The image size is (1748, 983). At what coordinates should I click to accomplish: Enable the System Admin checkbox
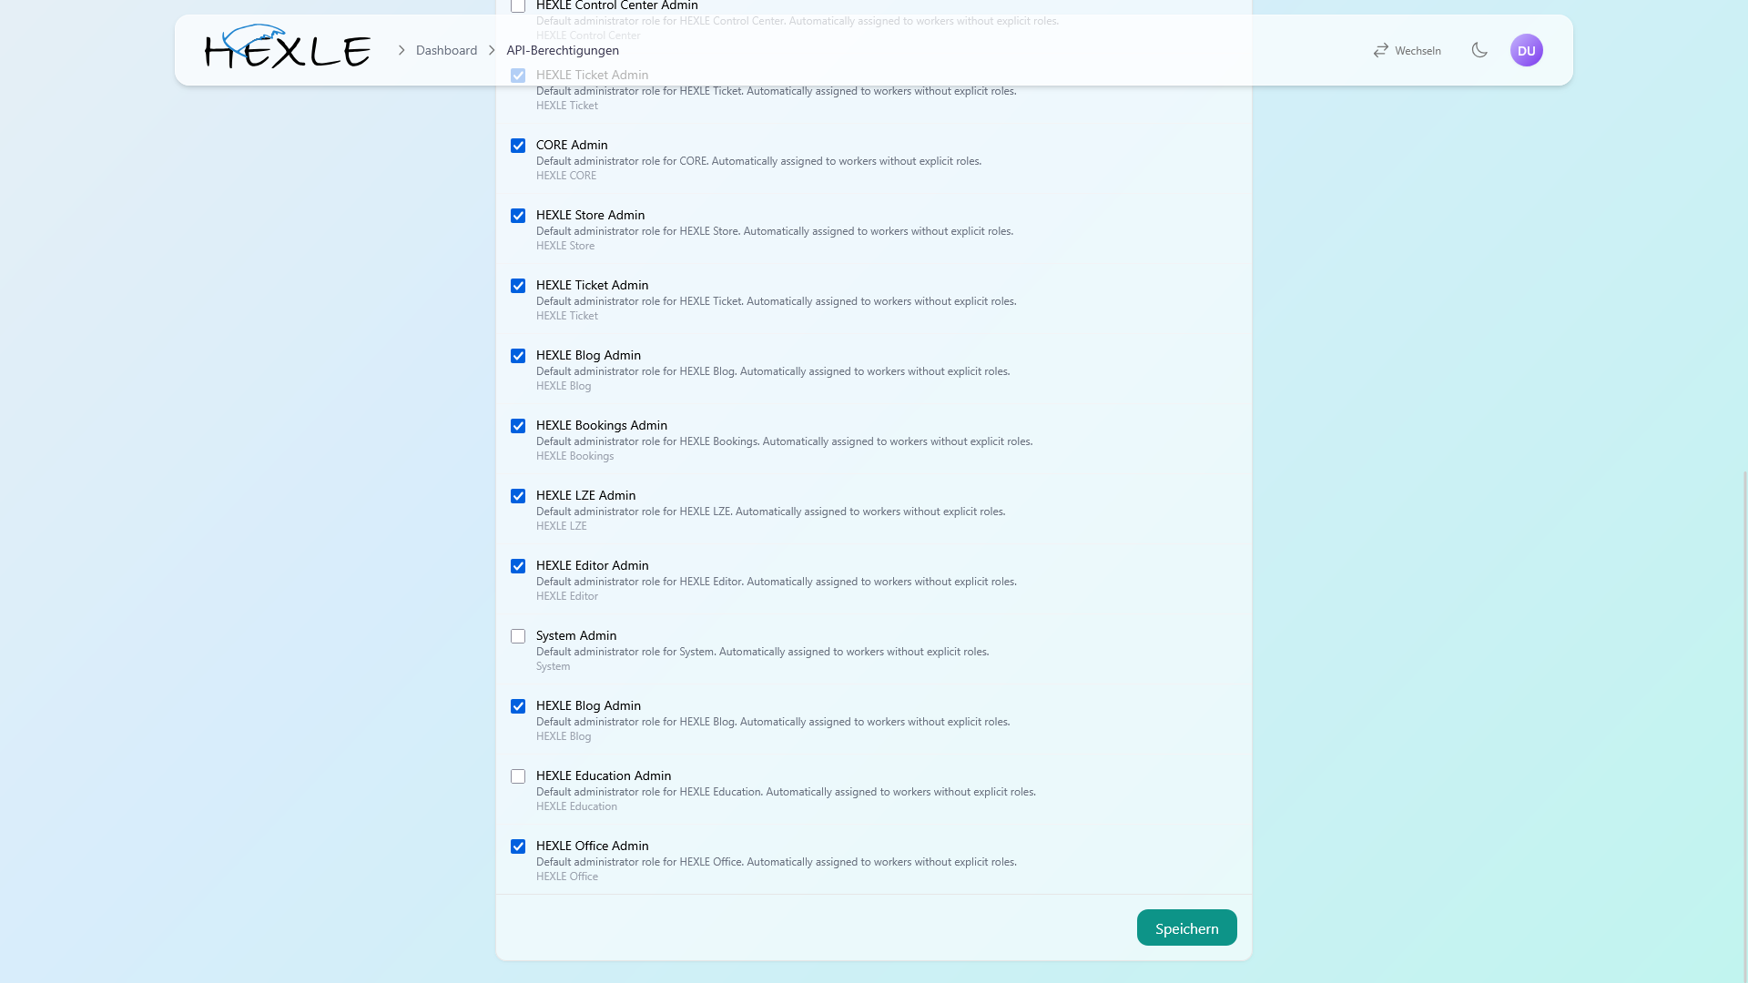(518, 636)
